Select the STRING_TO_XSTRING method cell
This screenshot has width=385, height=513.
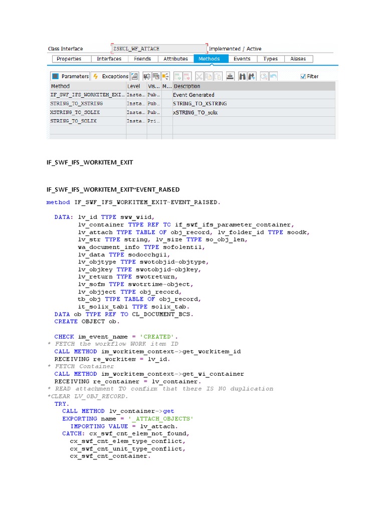(87, 104)
